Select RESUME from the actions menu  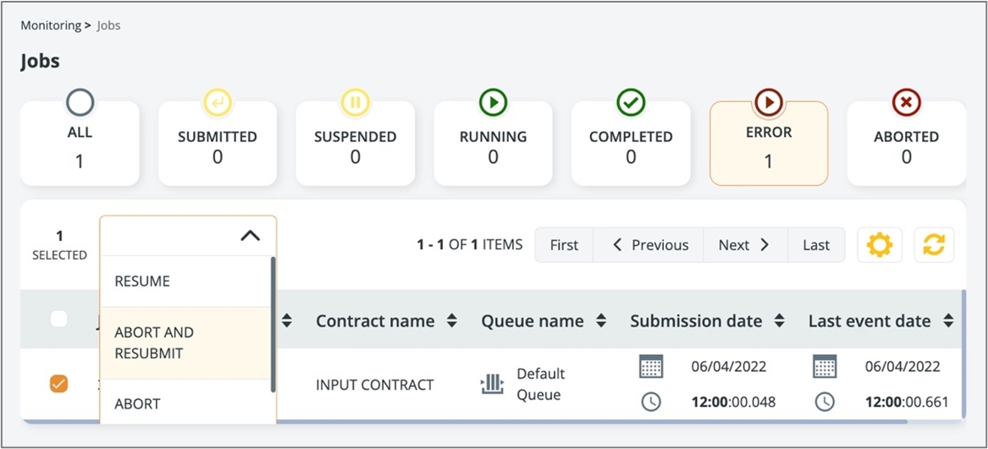click(142, 282)
